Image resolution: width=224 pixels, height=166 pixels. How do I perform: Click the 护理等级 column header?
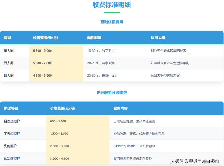[11, 108]
